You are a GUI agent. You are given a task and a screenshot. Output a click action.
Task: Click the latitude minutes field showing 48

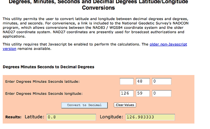coord(143,81)
